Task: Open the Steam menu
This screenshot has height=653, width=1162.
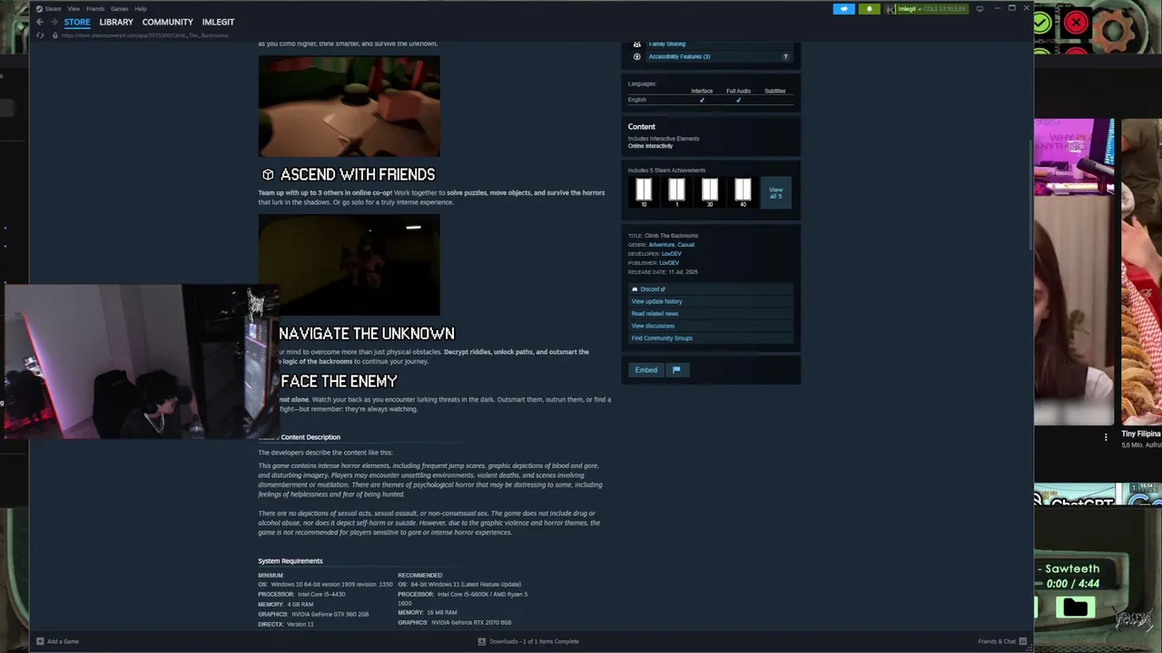Action: pos(53,8)
